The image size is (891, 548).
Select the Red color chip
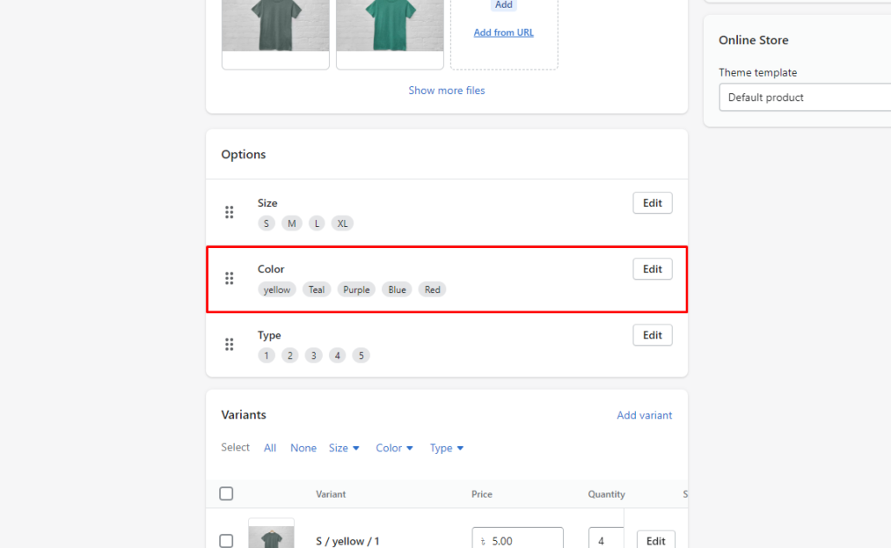(432, 289)
